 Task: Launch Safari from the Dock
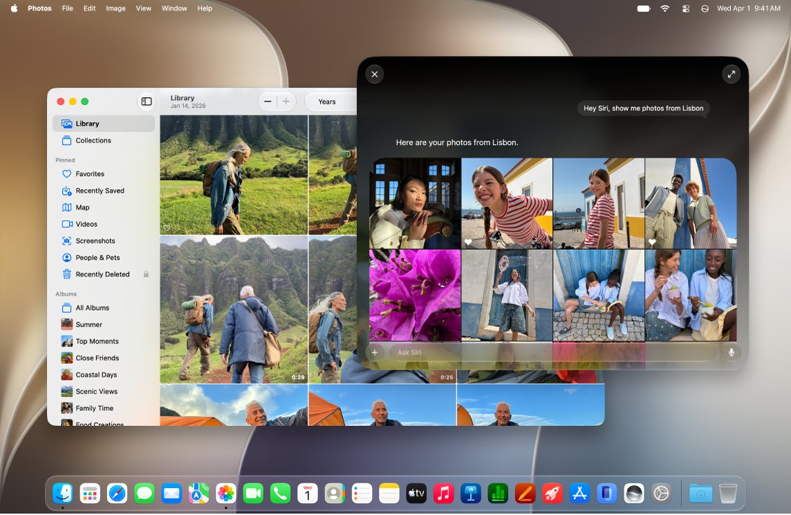click(117, 494)
